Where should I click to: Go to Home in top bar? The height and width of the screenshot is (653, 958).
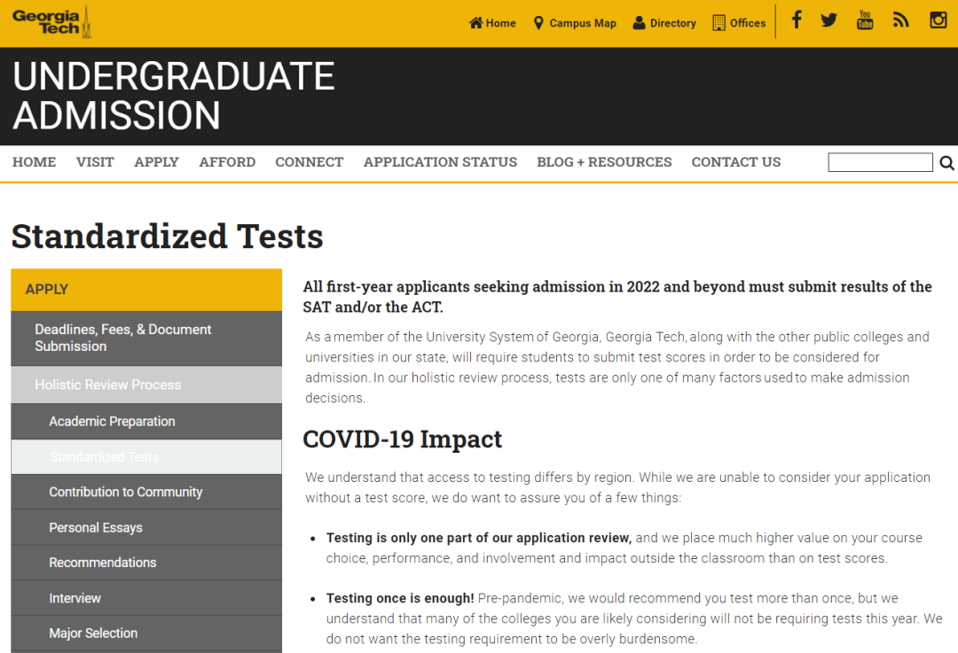492,23
